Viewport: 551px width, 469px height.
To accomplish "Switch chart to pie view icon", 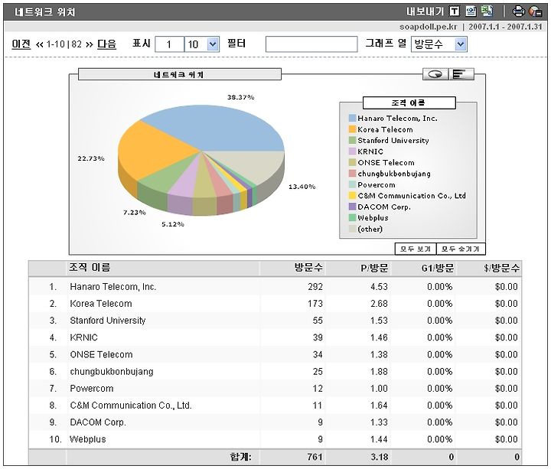I will click(435, 74).
